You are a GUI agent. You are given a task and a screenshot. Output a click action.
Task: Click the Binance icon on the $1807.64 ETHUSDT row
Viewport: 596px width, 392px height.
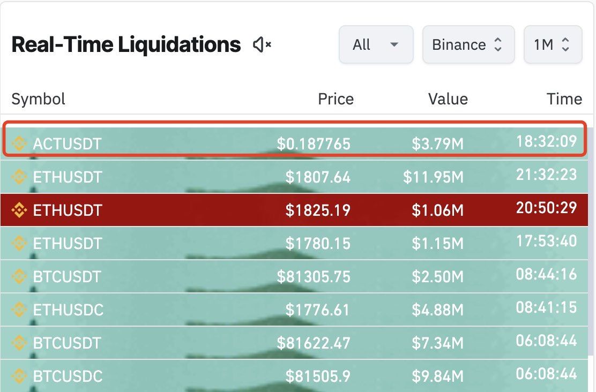(19, 177)
